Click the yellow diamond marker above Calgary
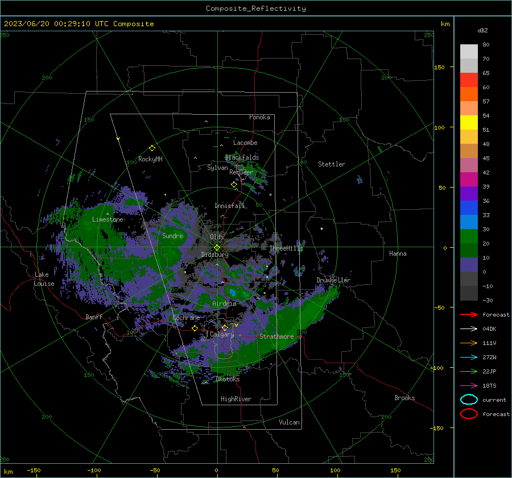This screenshot has height=478, width=512. pos(225,327)
